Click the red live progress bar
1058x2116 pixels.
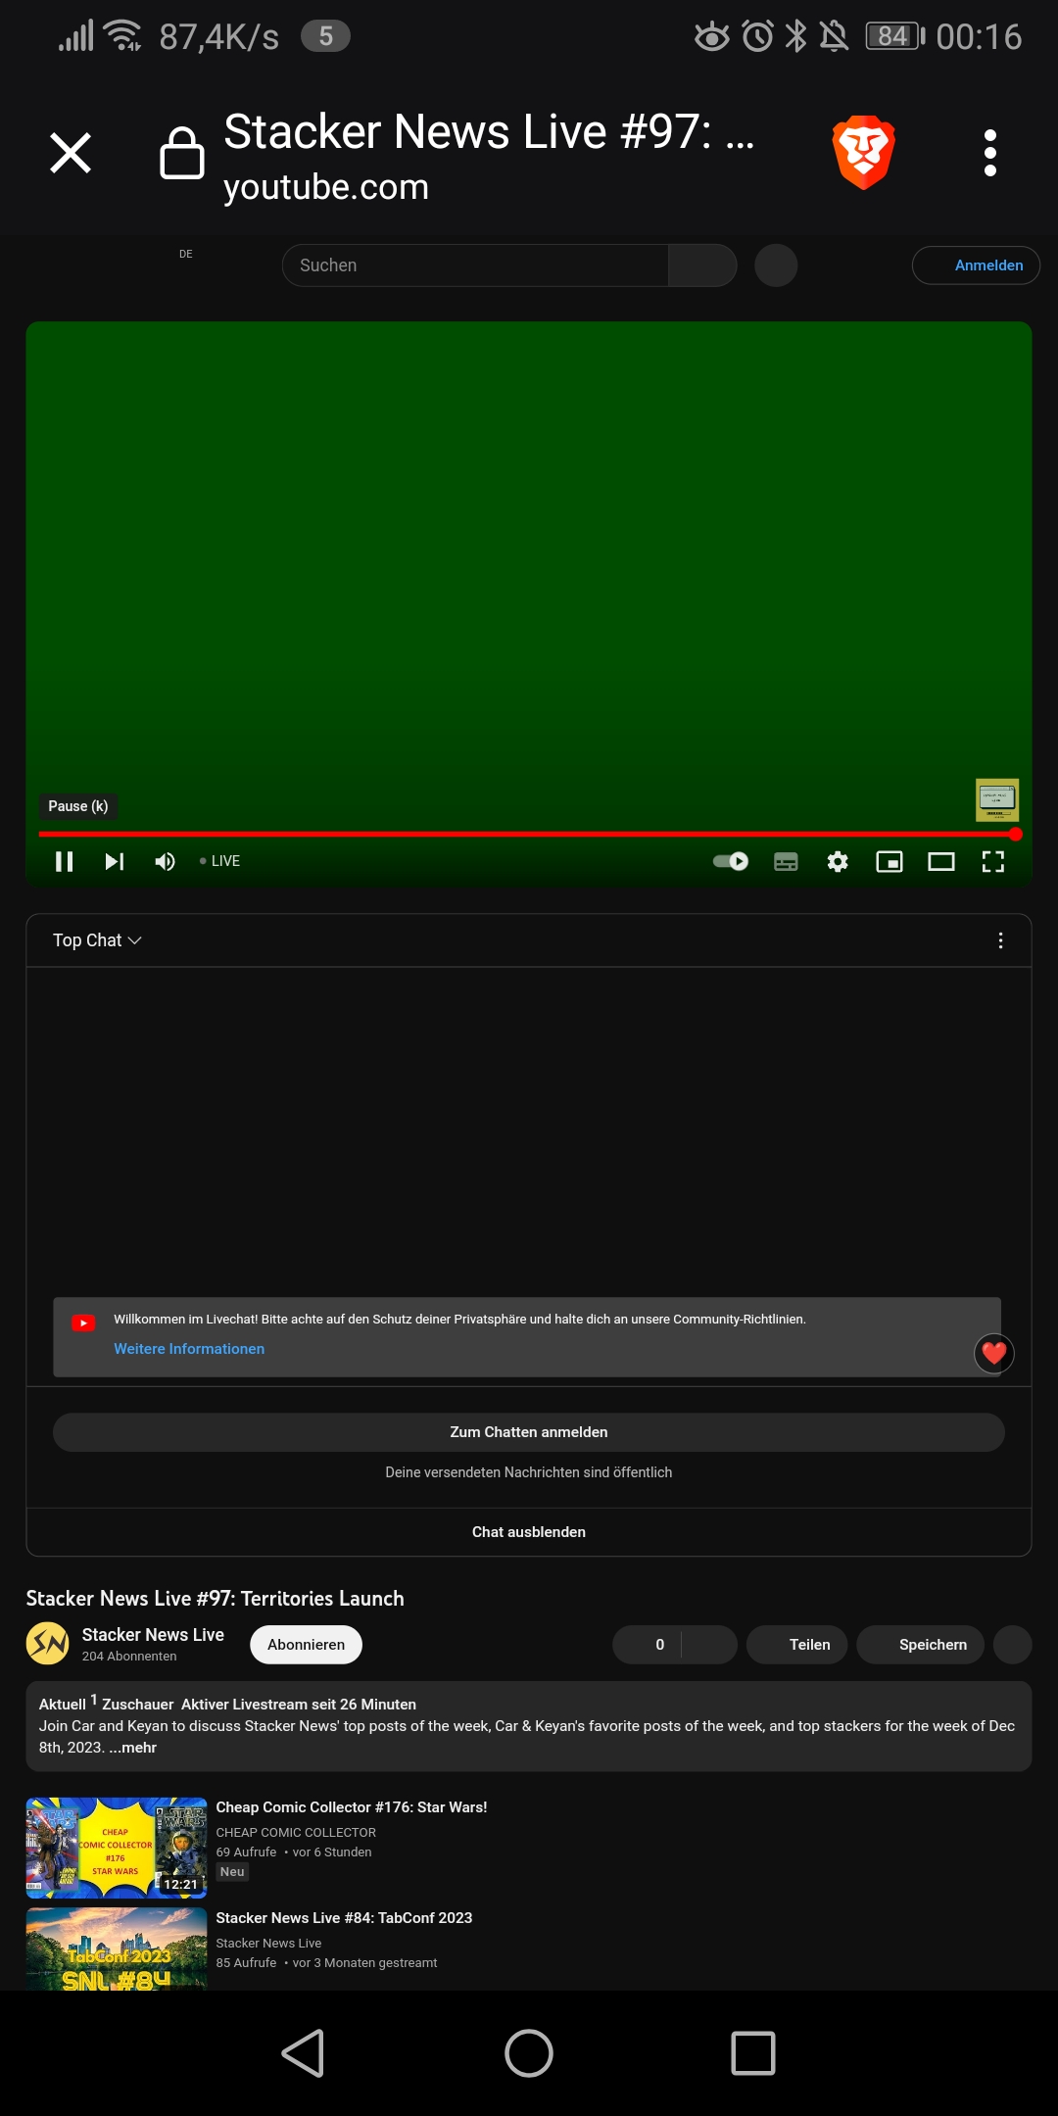529,834
